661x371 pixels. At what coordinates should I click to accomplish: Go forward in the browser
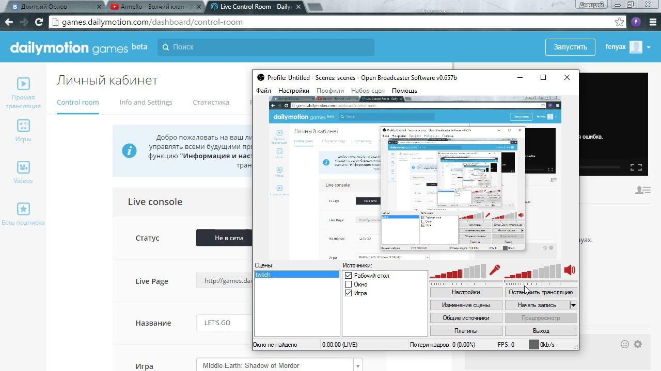[24, 22]
